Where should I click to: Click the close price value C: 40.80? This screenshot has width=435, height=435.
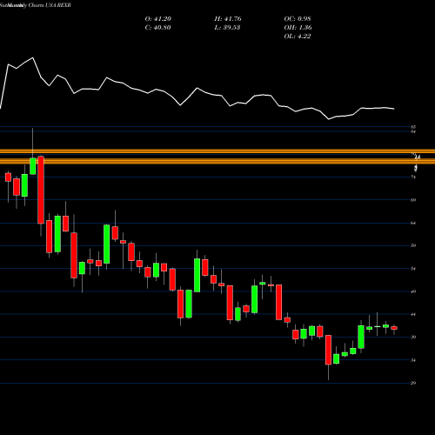157,28
